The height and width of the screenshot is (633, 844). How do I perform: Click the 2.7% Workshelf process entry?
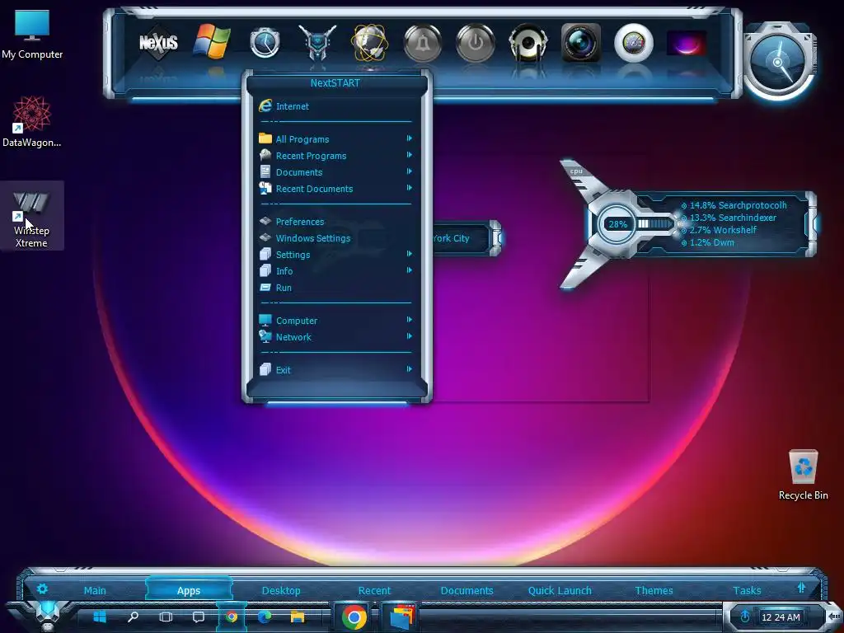point(719,230)
